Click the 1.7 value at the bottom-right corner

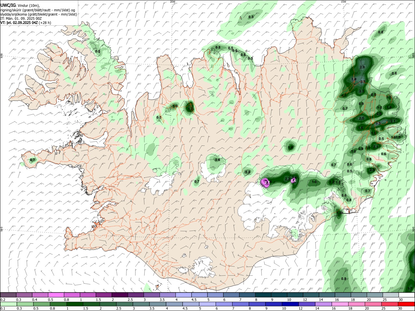click(410, 288)
